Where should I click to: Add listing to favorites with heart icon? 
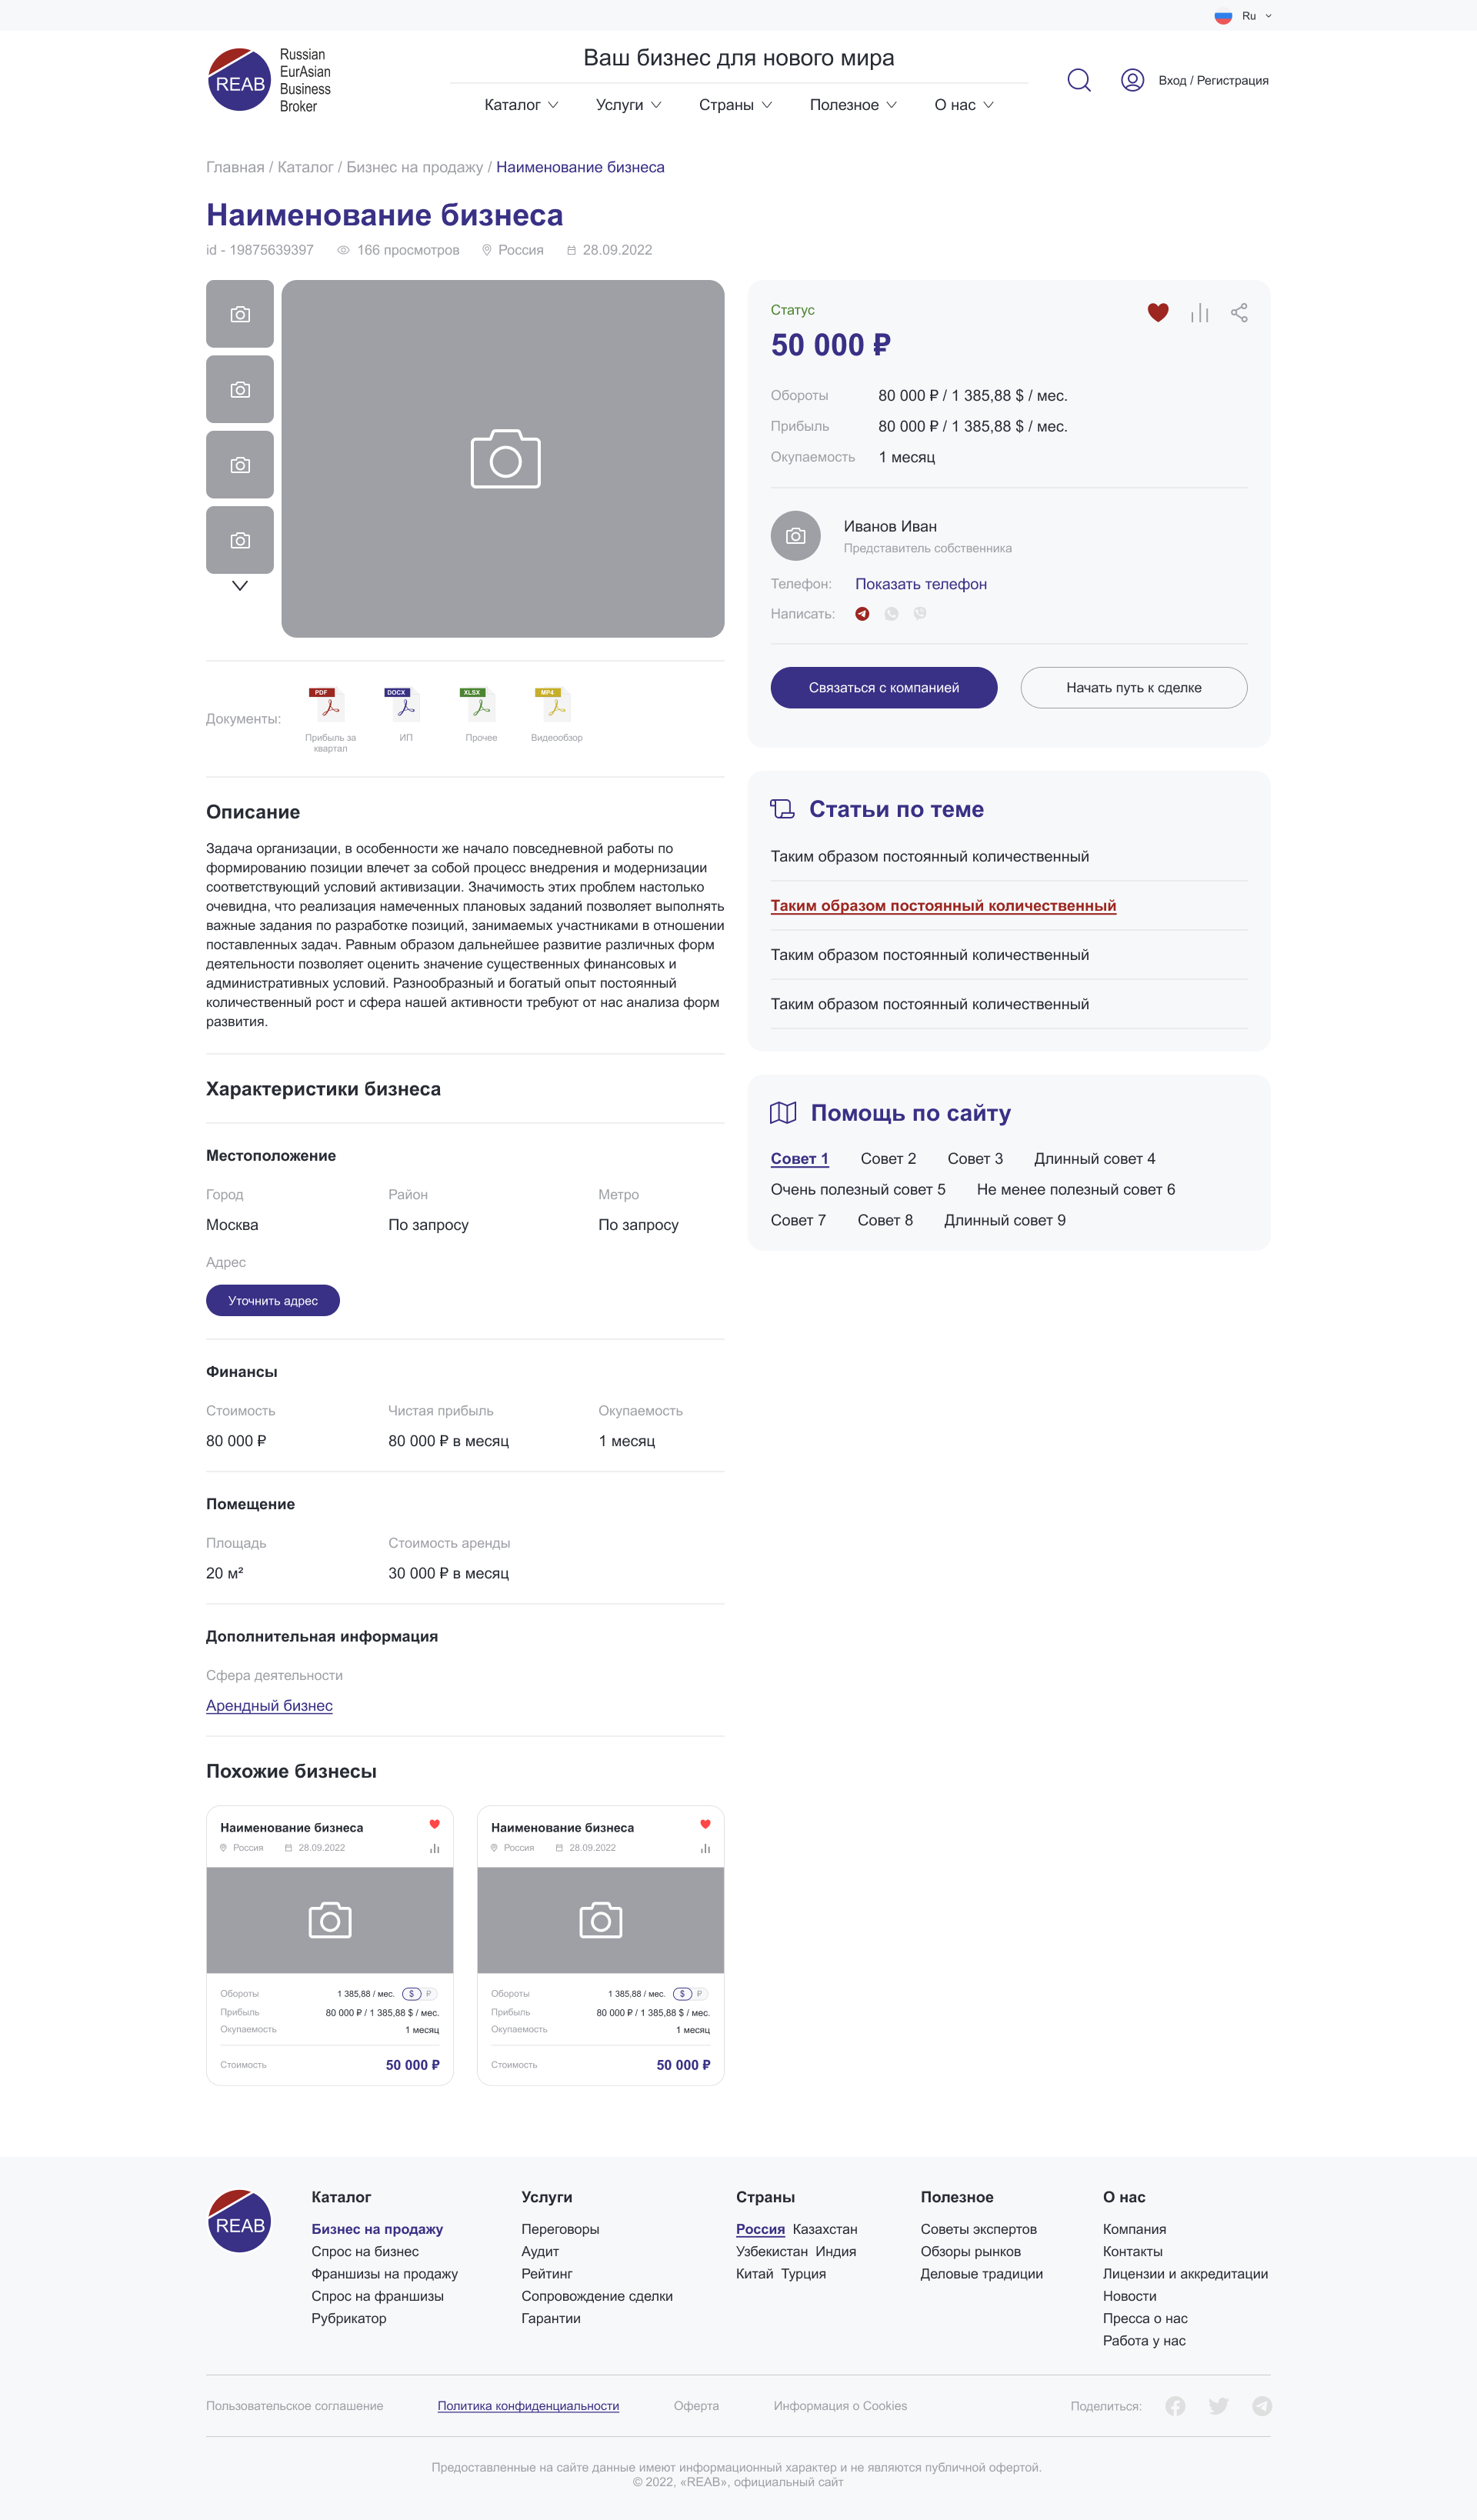tap(1157, 313)
